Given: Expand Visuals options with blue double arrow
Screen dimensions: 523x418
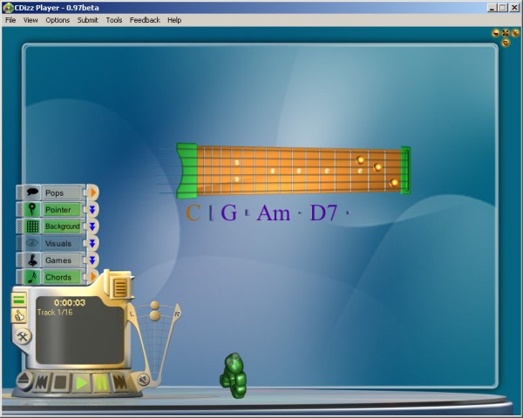Looking at the screenshot, I should 92,243.
